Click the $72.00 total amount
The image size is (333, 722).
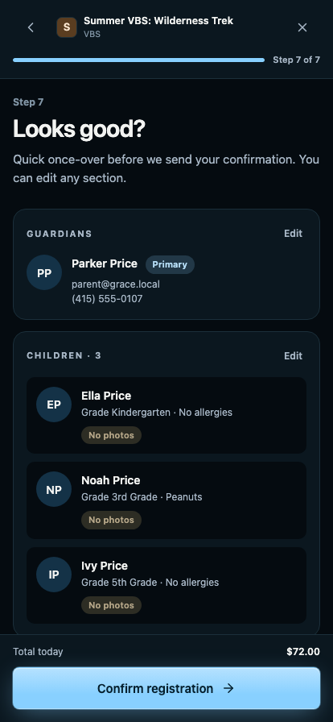pyautogui.click(x=303, y=652)
